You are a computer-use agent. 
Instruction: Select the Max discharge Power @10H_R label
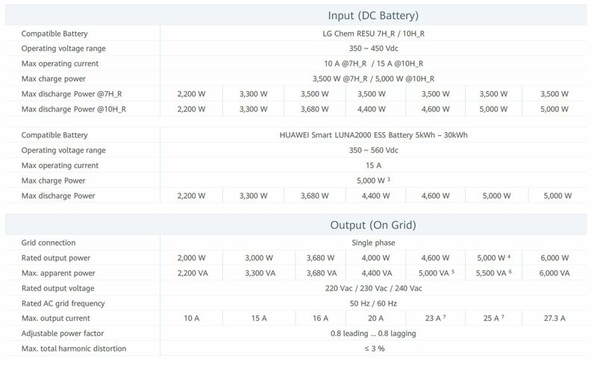(74, 109)
